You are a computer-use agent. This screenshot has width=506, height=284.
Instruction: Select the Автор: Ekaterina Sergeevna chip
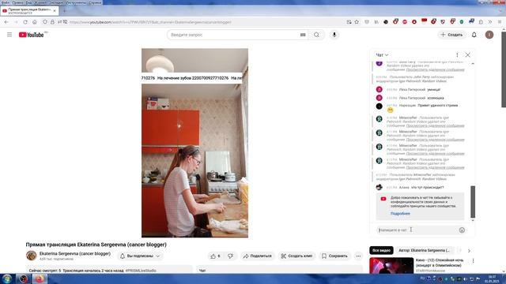click(424, 250)
